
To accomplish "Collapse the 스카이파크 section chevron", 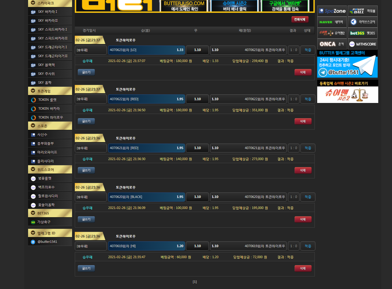I will (x=33, y=3).
